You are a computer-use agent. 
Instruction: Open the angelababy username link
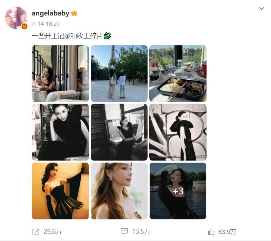click(50, 13)
